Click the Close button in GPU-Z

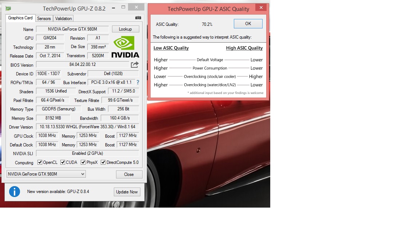click(129, 174)
